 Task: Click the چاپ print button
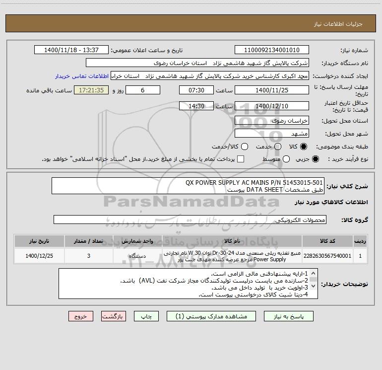coord(146,316)
